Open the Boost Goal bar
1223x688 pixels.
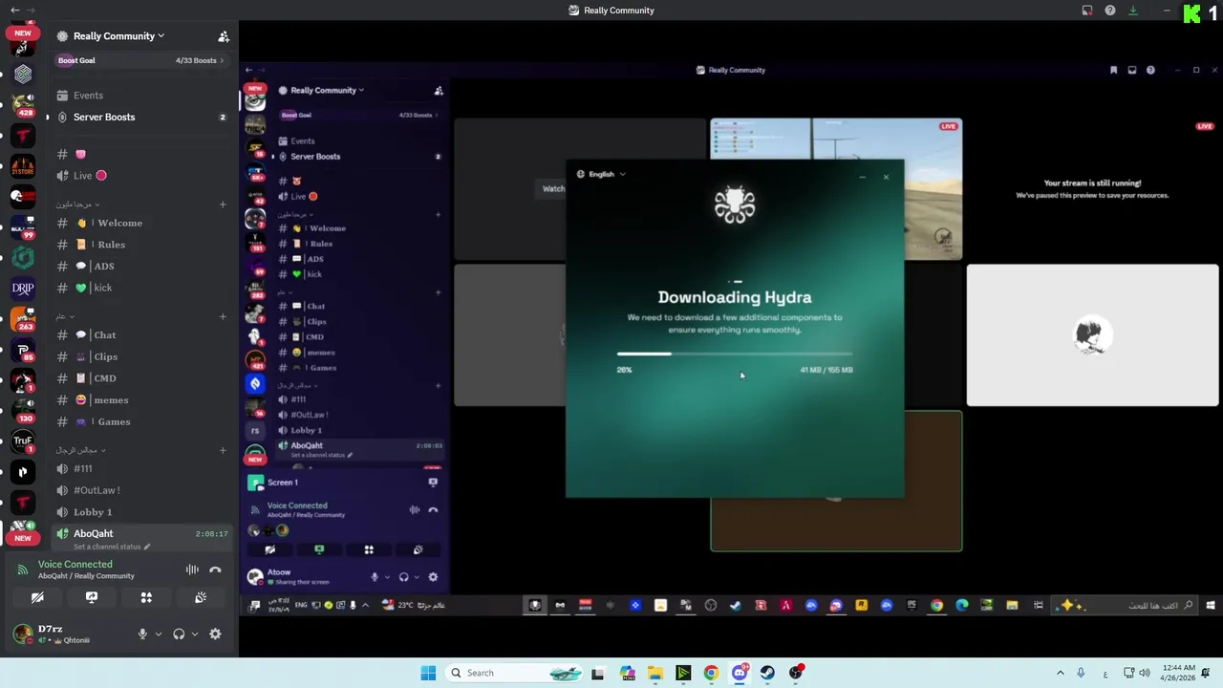coord(141,60)
